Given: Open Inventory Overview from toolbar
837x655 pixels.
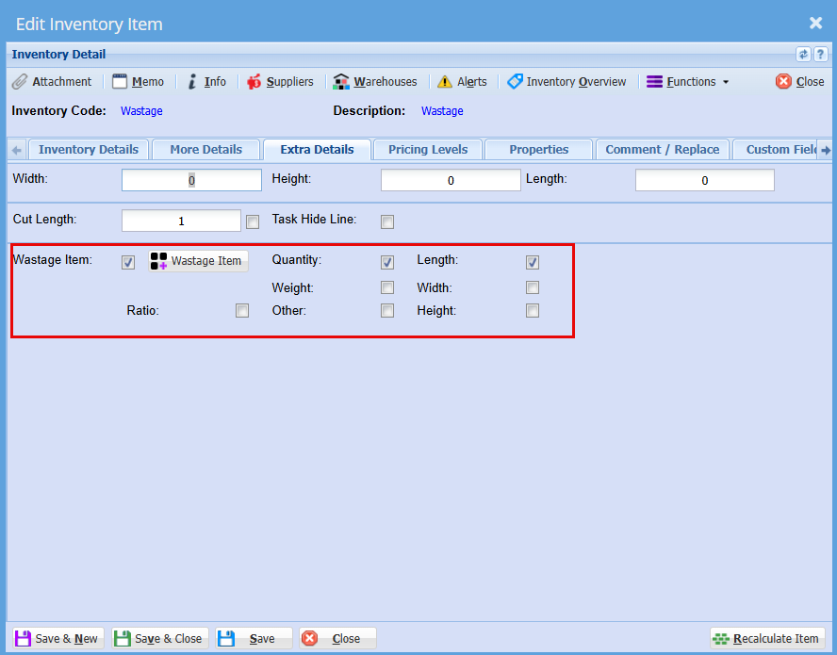Looking at the screenshot, I should tap(566, 82).
